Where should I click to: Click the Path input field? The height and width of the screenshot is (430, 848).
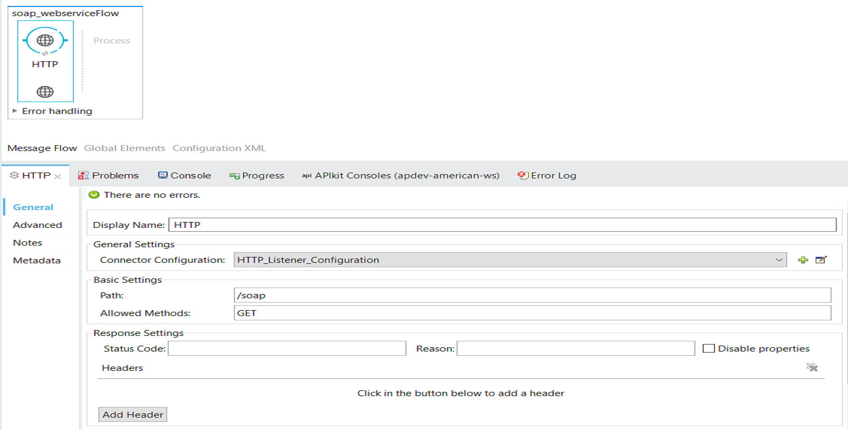532,296
